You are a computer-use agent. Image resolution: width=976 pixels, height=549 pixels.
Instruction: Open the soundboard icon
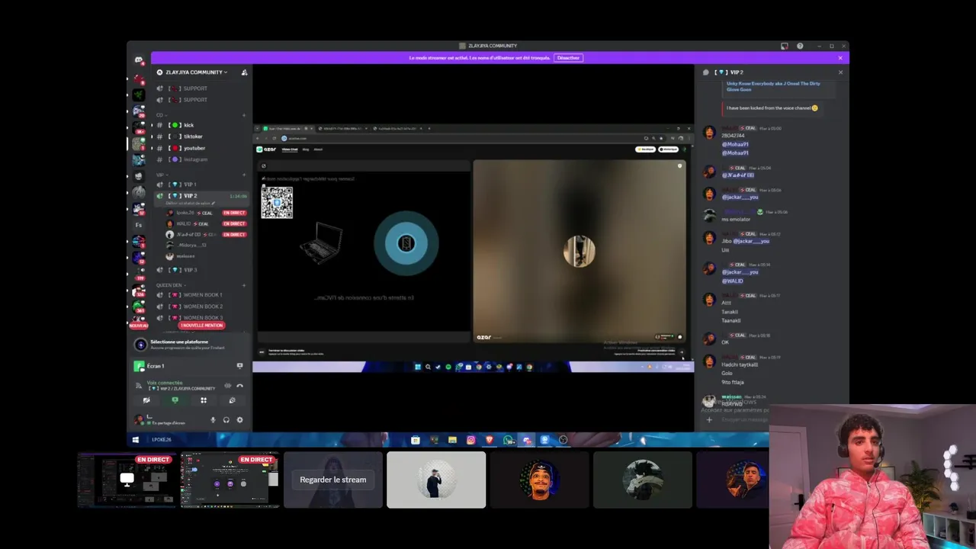point(232,400)
